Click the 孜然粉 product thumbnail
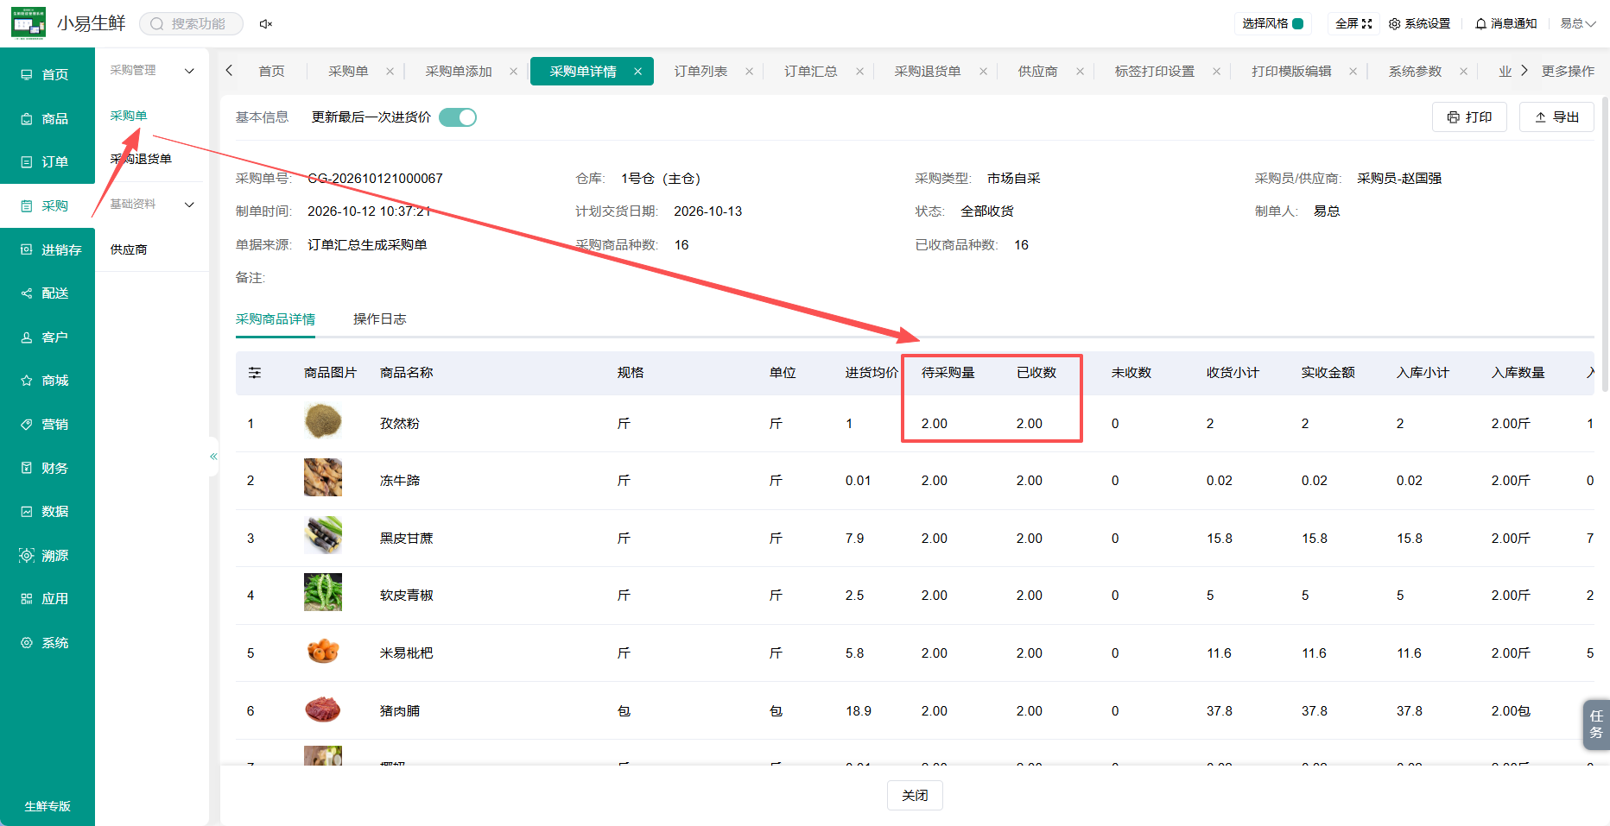Image resolution: width=1610 pixels, height=826 pixels. pyautogui.click(x=323, y=422)
